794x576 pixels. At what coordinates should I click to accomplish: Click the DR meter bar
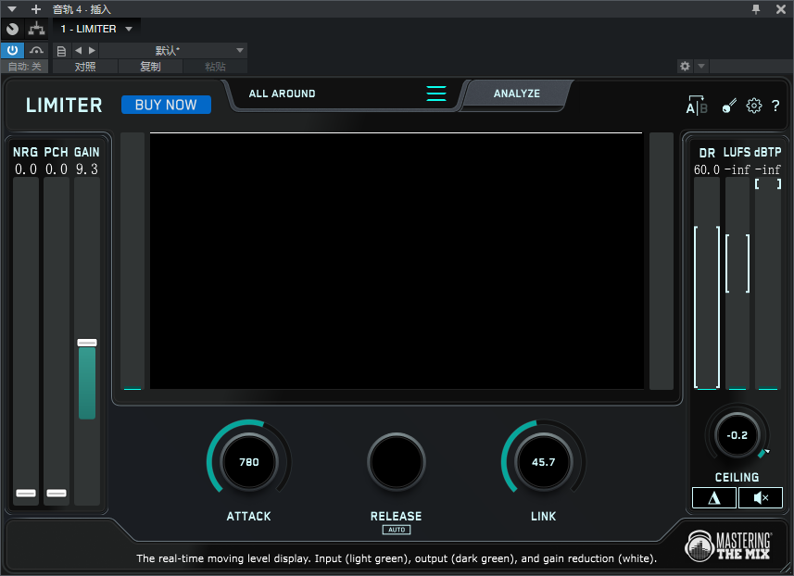pyautogui.click(x=706, y=283)
